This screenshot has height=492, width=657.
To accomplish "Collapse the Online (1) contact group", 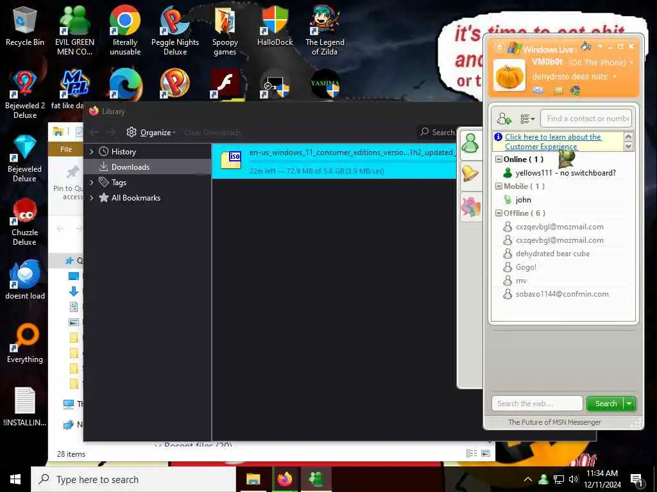I will (499, 160).
